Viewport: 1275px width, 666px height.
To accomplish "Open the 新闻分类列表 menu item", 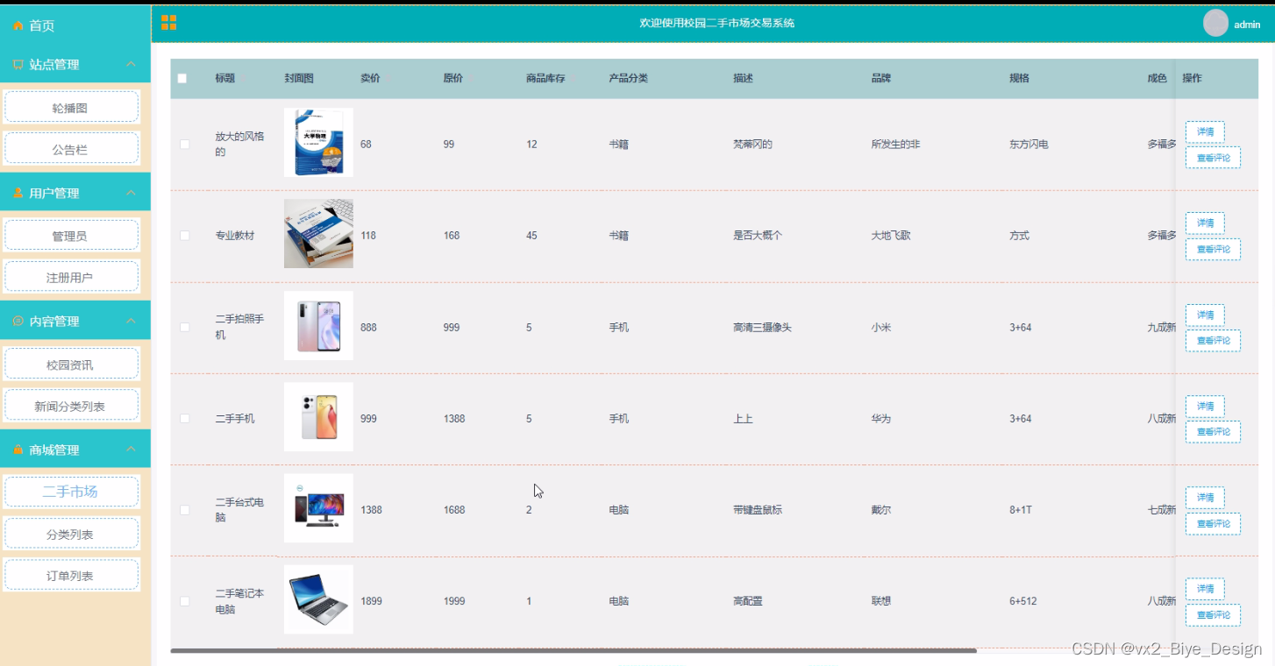I will [x=71, y=407].
